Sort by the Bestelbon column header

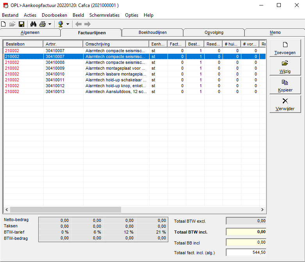coord(23,44)
